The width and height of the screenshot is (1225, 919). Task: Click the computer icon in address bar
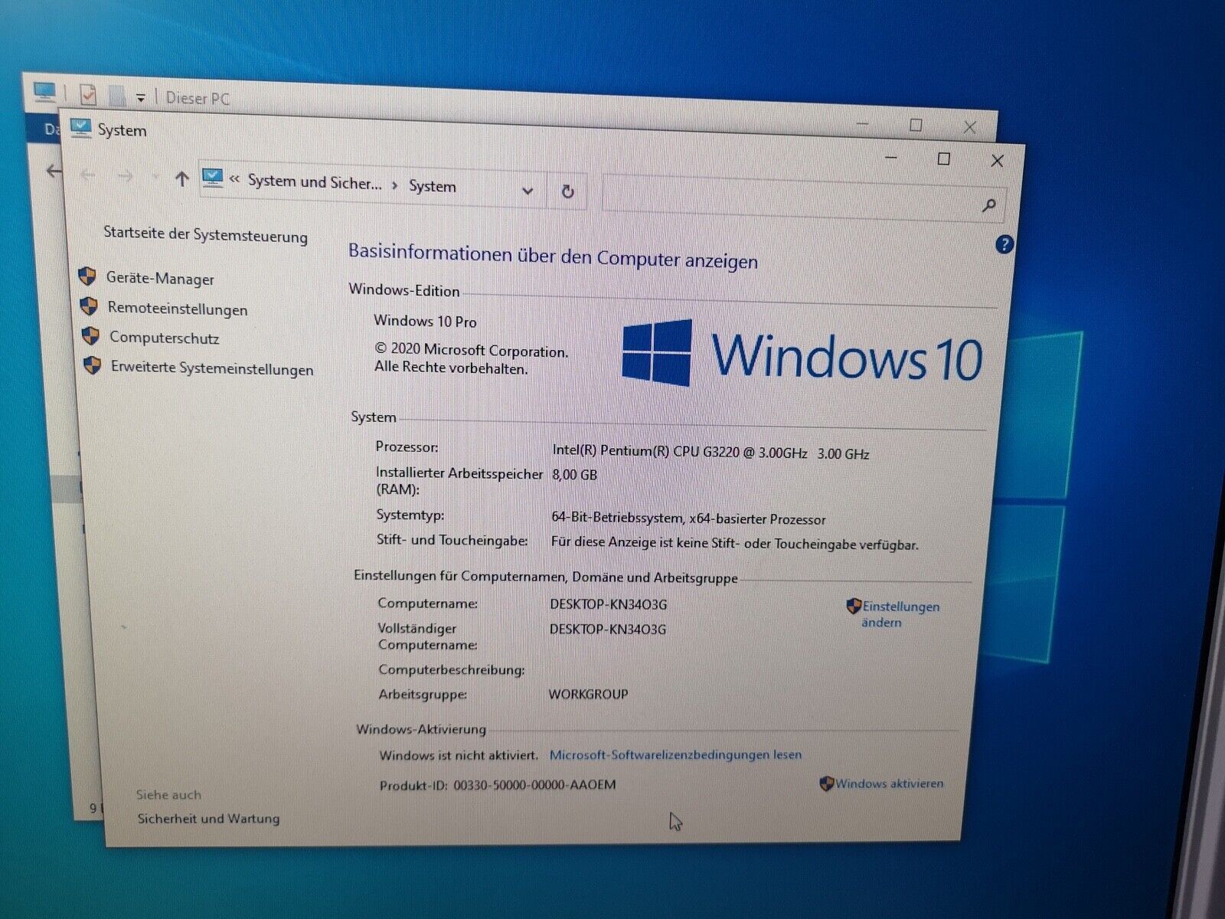pyautogui.click(x=212, y=178)
